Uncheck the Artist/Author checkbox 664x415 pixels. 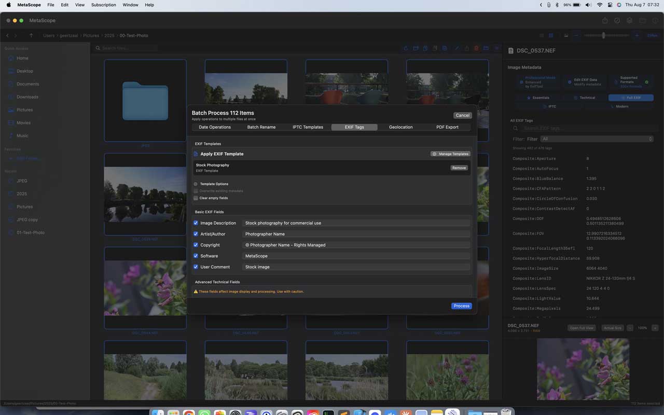(x=196, y=234)
